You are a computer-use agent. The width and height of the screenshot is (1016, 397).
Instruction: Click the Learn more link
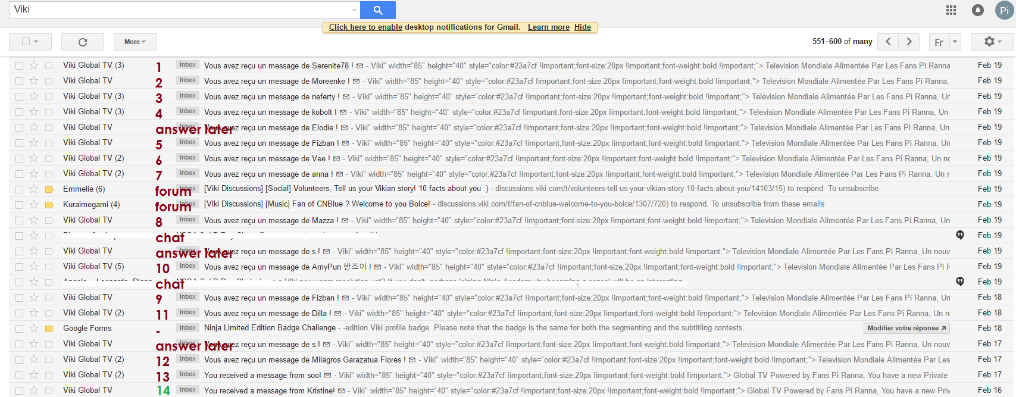549,27
